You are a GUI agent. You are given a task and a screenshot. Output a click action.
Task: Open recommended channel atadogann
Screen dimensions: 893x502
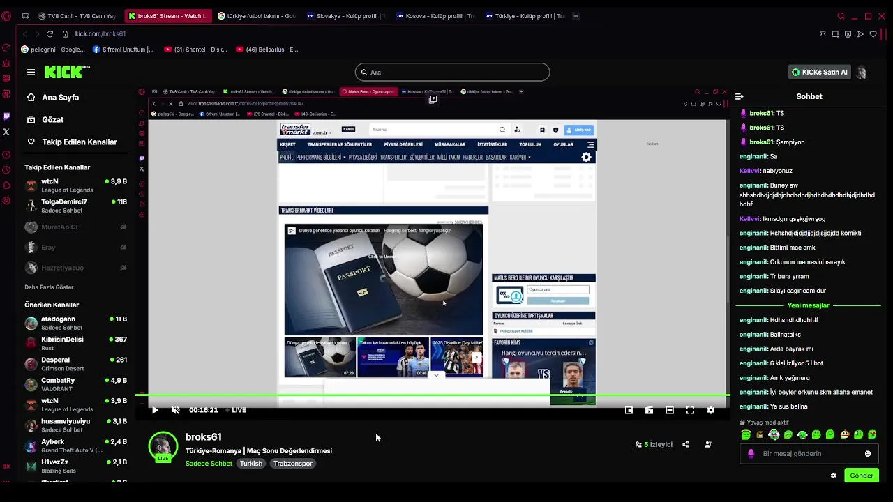[x=75, y=323]
